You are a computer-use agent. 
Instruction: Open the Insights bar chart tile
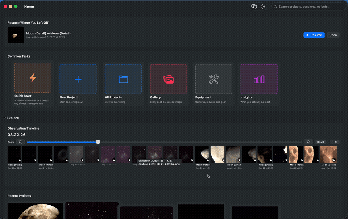coord(259,79)
